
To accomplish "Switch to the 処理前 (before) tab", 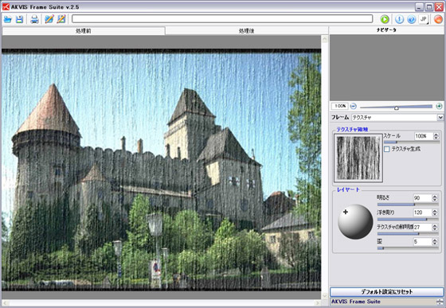I will tap(84, 31).
